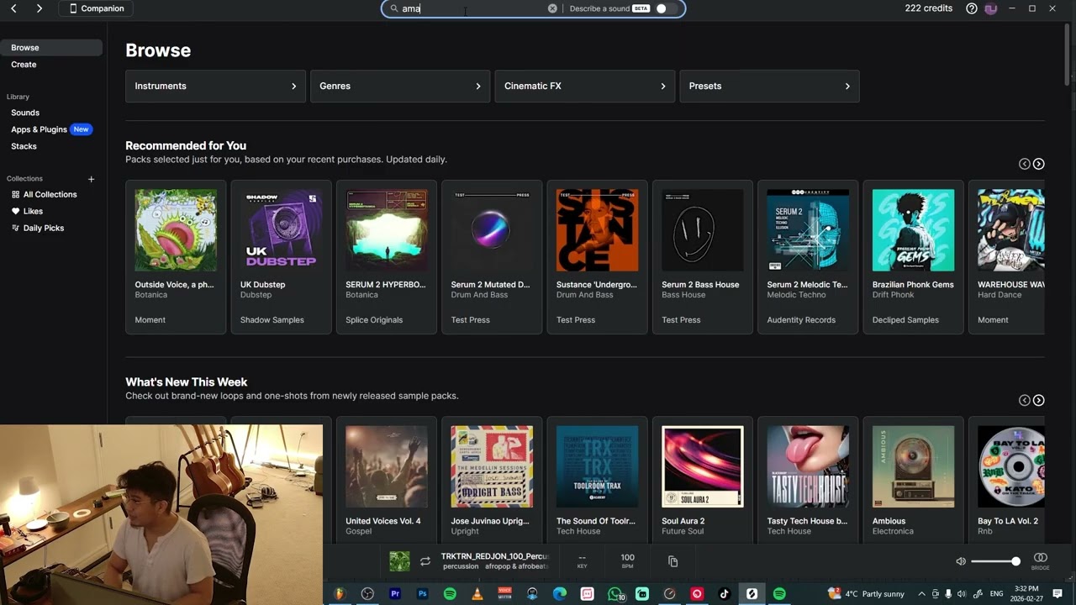Open WhatsApp from the taskbar
This screenshot has width=1076, height=605.
click(x=614, y=594)
